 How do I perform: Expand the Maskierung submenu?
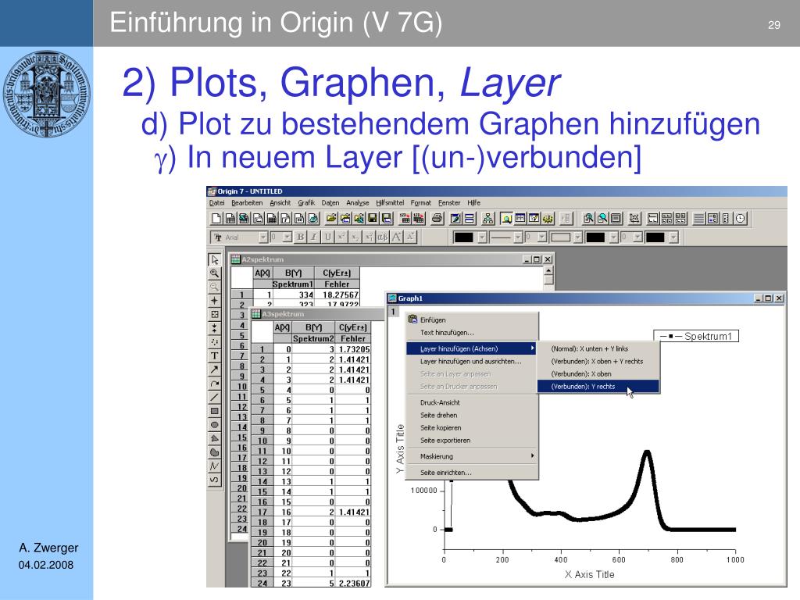tap(472, 456)
